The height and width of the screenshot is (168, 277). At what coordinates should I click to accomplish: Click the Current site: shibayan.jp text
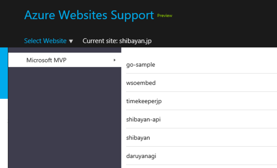click(117, 41)
